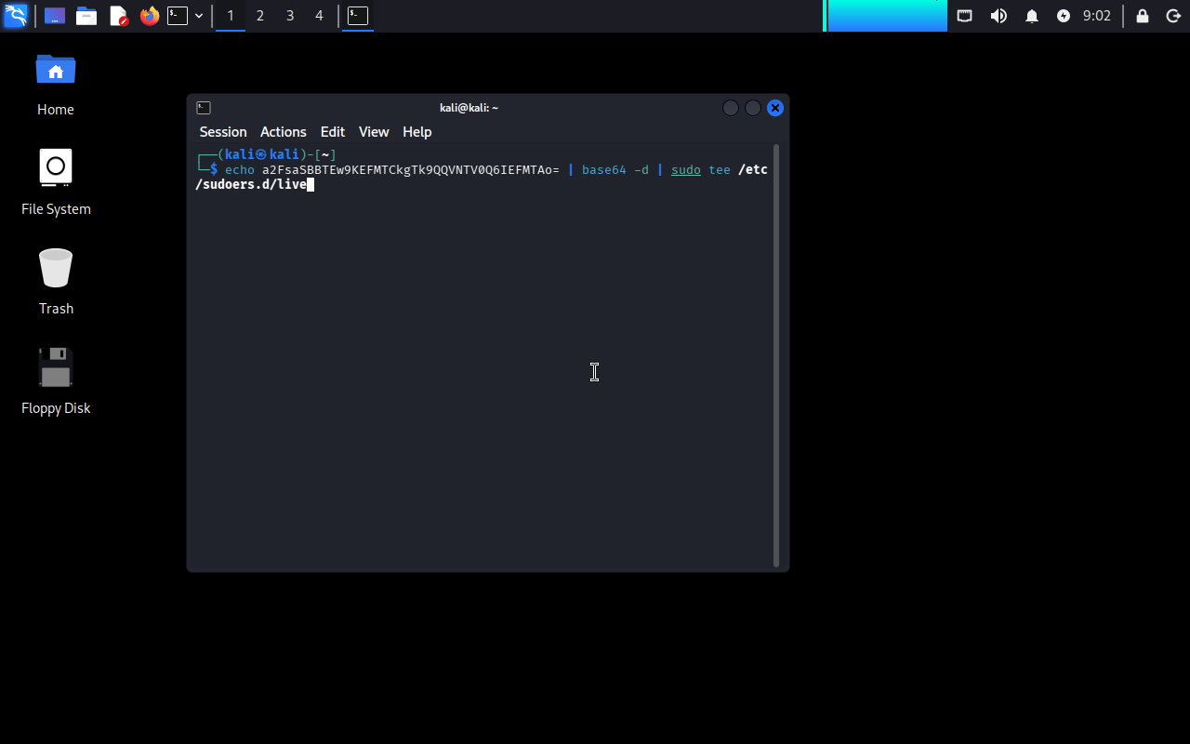Mute audio via the volume icon
The image size is (1190, 744).
pos(998,16)
